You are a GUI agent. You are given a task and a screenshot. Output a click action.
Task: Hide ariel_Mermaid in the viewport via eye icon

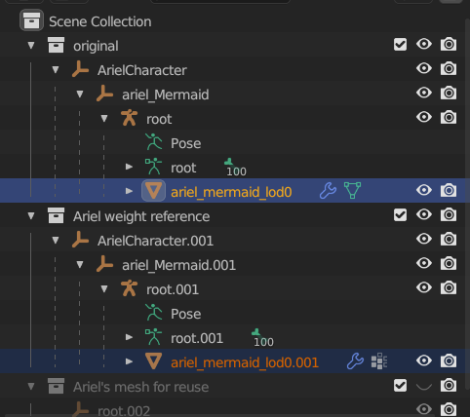(424, 93)
